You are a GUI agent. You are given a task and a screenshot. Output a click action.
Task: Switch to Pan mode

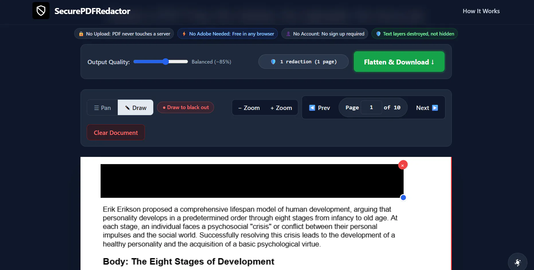tap(102, 108)
